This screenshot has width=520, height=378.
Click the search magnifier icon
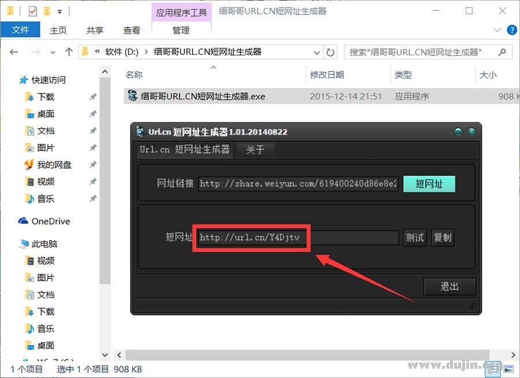pos(503,52)
